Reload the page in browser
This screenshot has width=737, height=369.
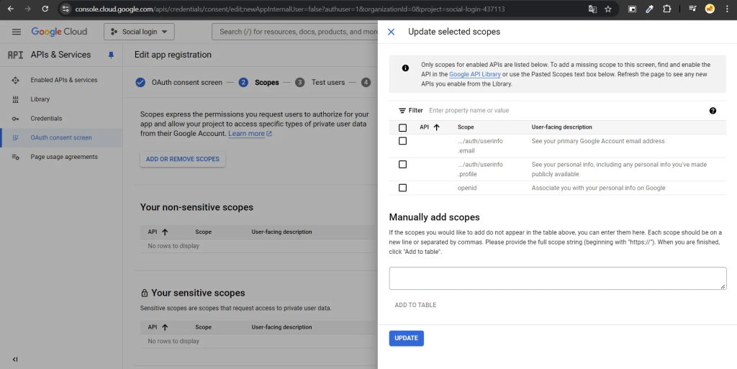(45, 9)
